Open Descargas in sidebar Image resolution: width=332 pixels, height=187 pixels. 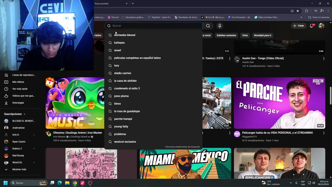[20, 103]
